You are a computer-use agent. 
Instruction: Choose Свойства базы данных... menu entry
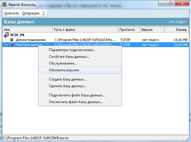point(80,57)
